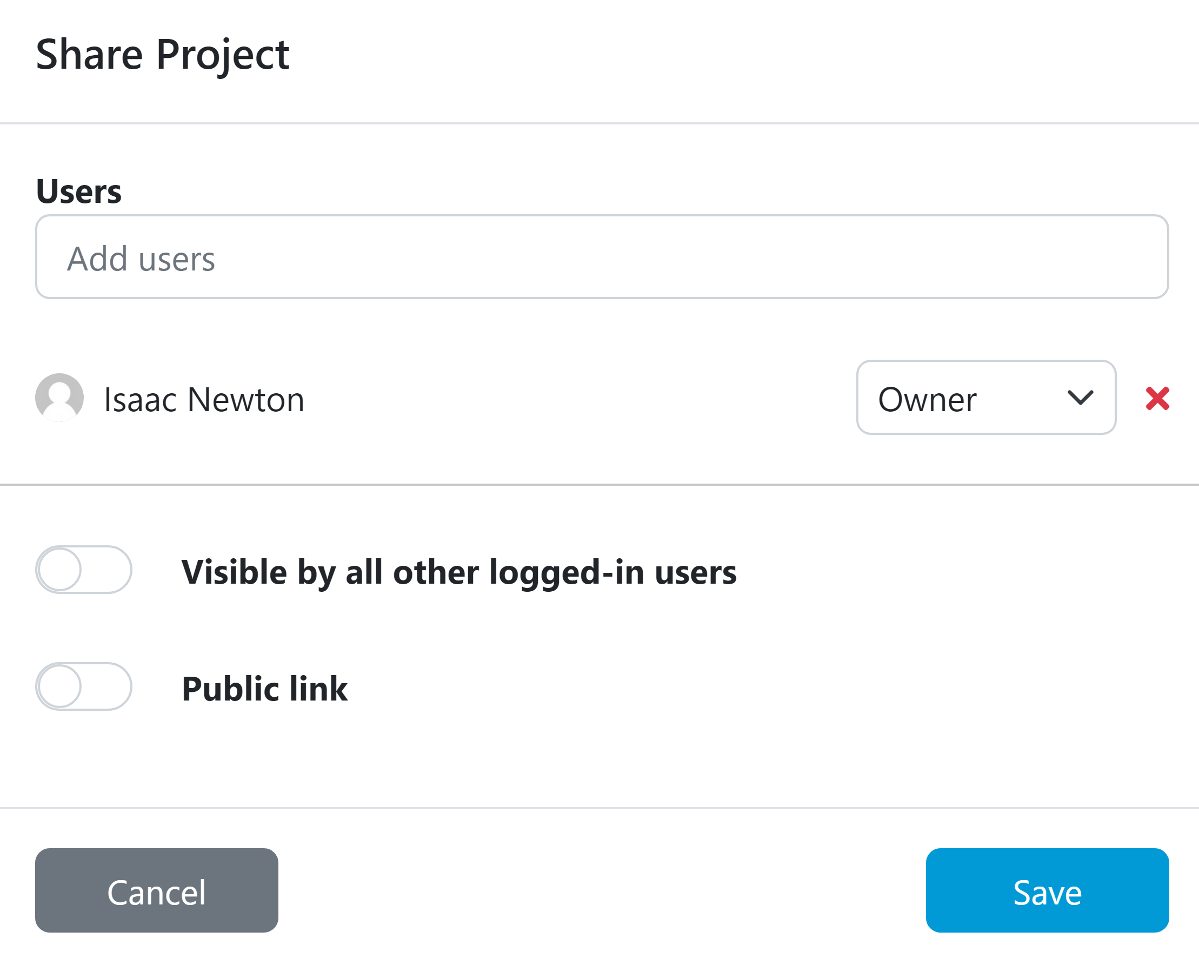Screen dimensions: 1199x958
Task: Enable the Public link switch
Action: tap(83, 686)
